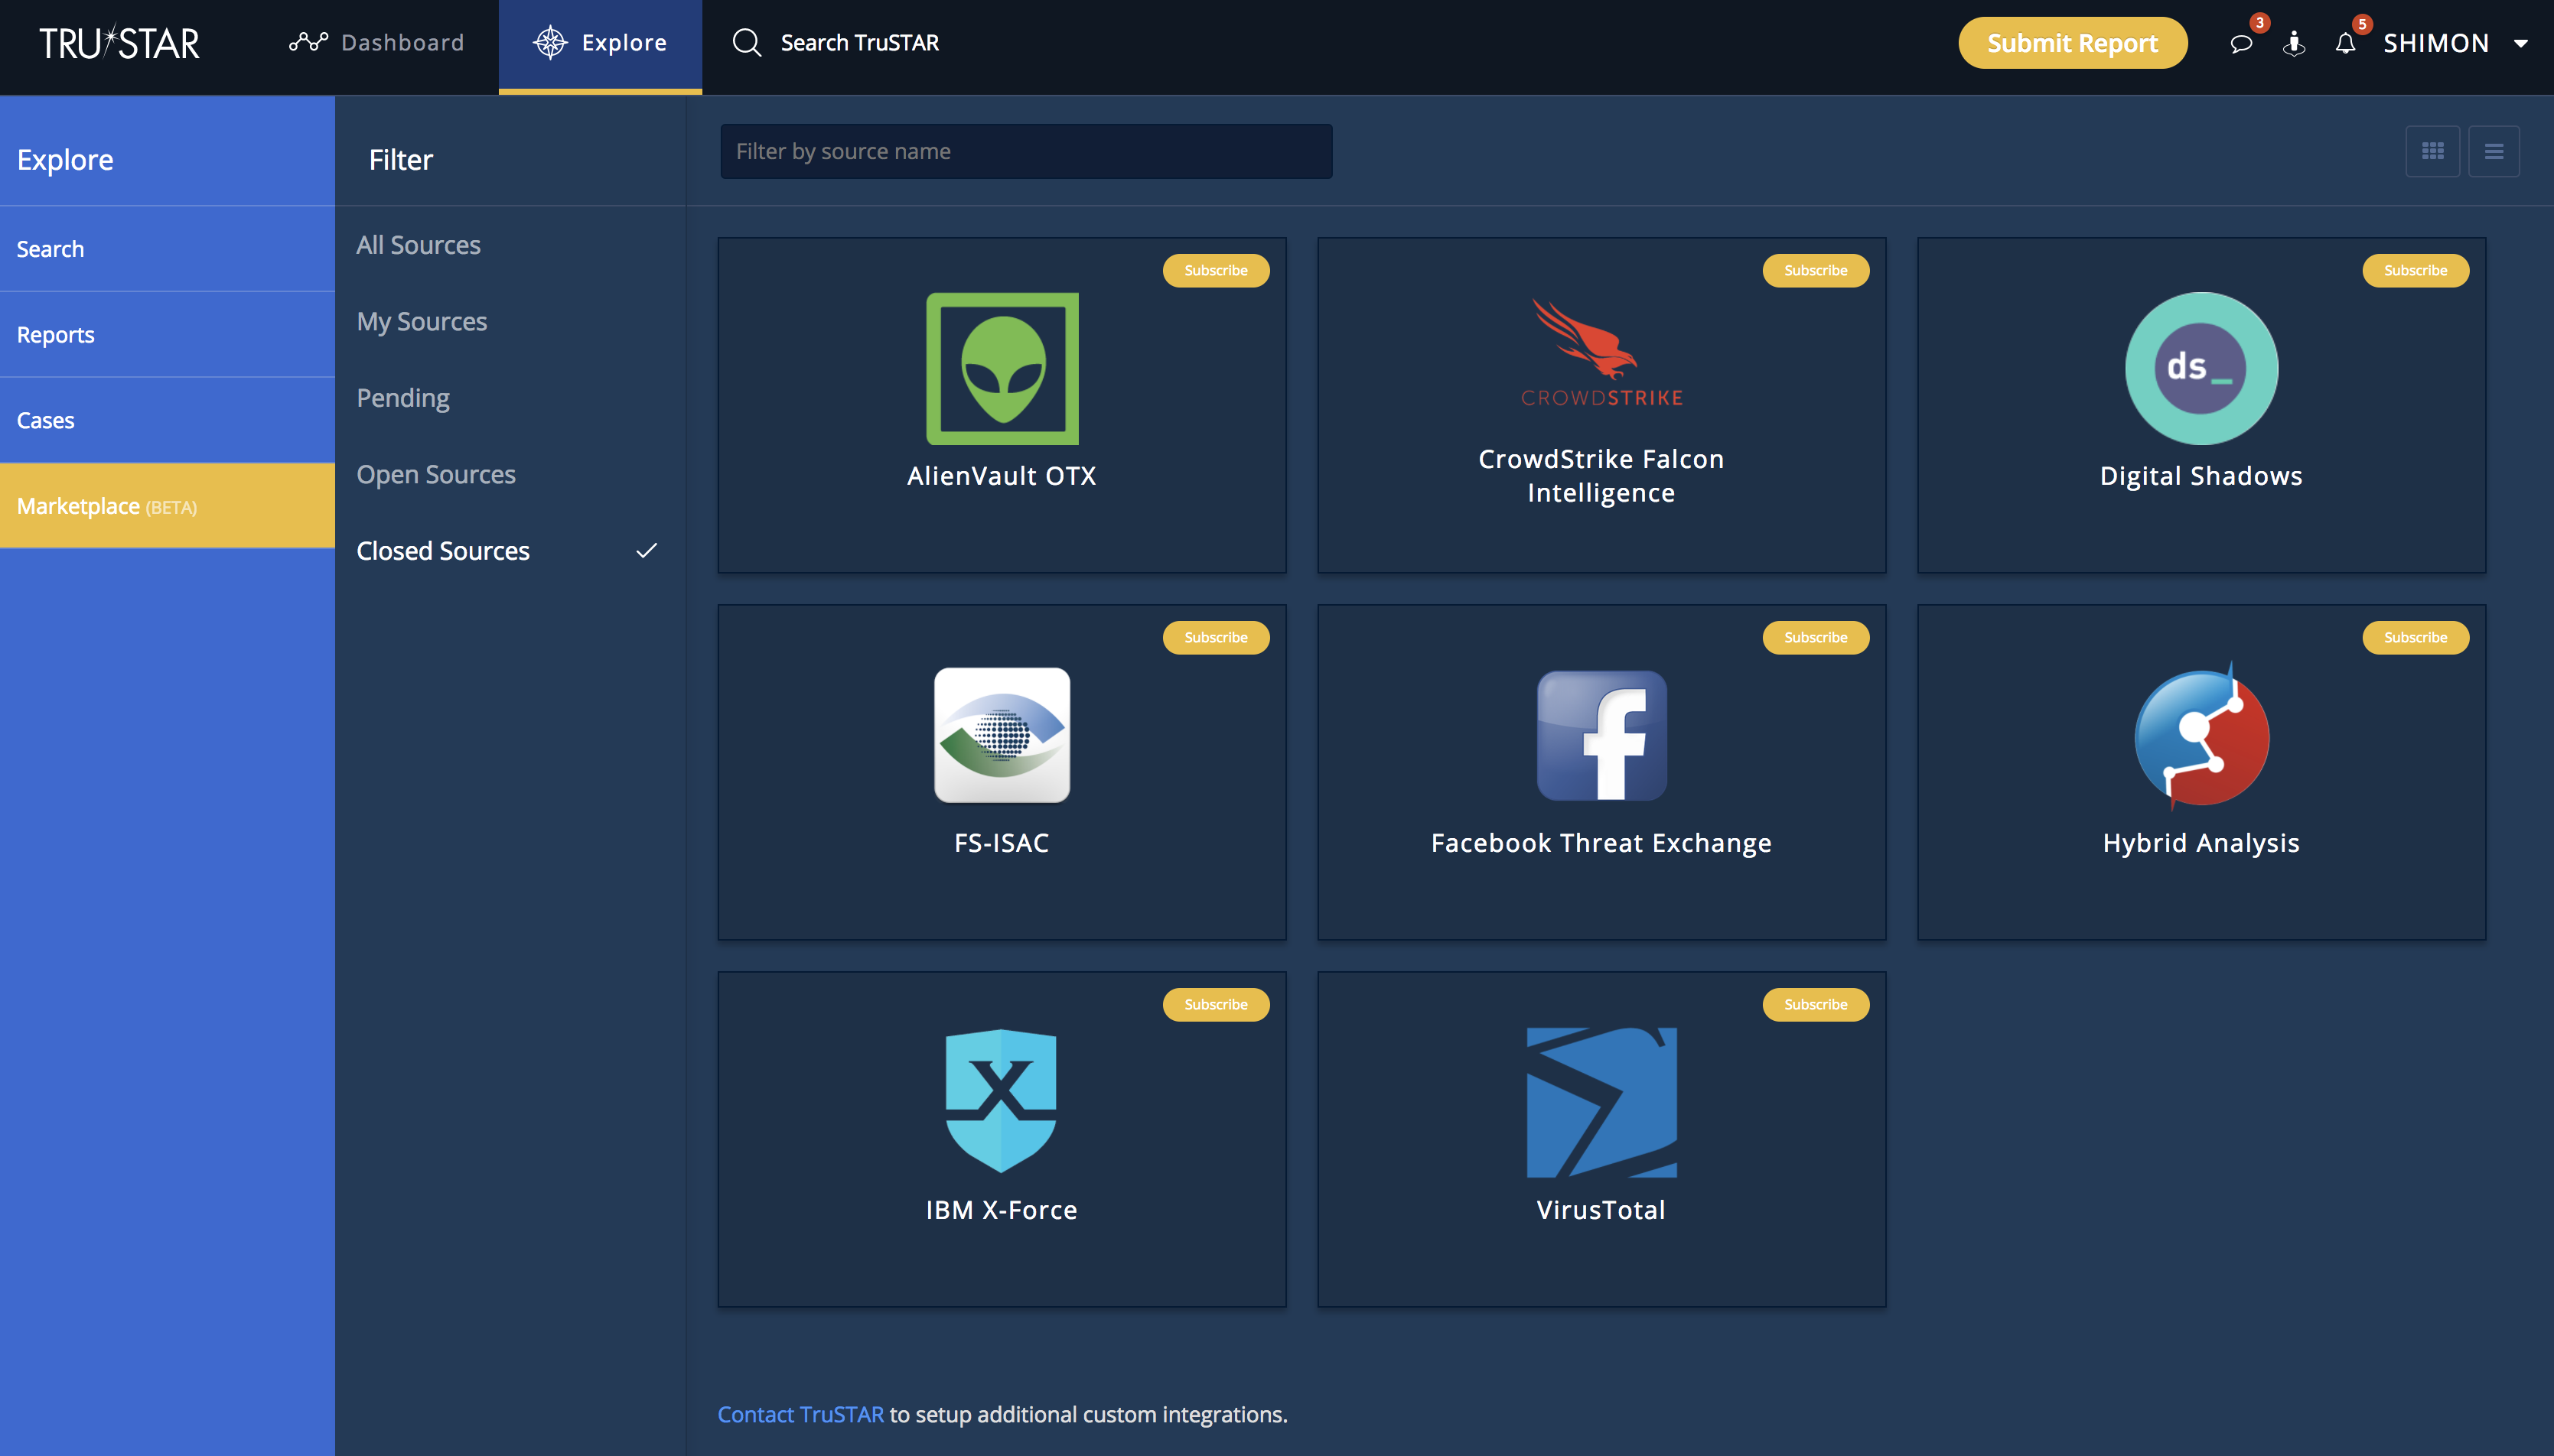The image size is (2554, 1456).
Task: Subscribe to CrowdStrike Falcon Intelligence
Action: [x=1815, y=270]
